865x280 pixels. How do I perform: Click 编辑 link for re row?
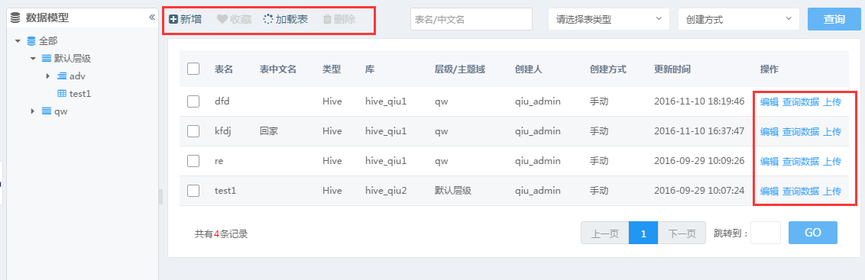(x=769, y=161)
